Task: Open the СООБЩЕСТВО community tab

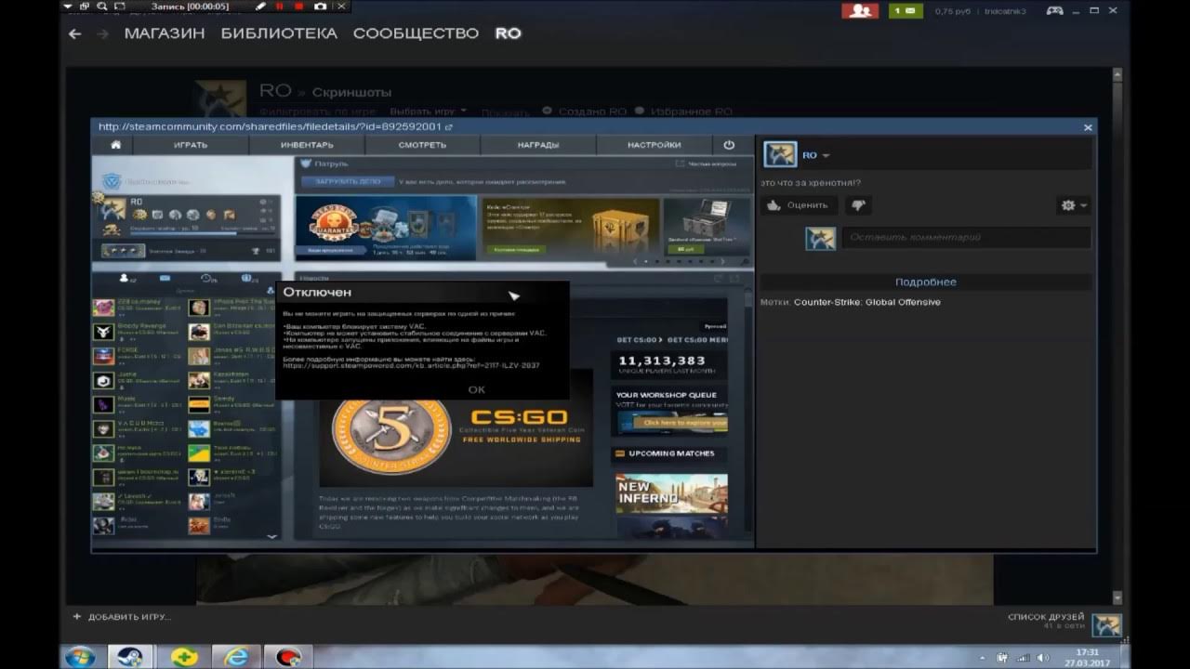Action: (416, 33)
